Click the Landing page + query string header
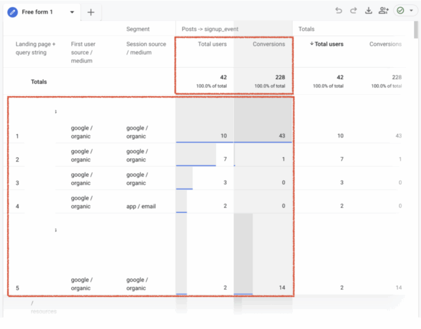421x329 pixels. click(x=35, y=48)
